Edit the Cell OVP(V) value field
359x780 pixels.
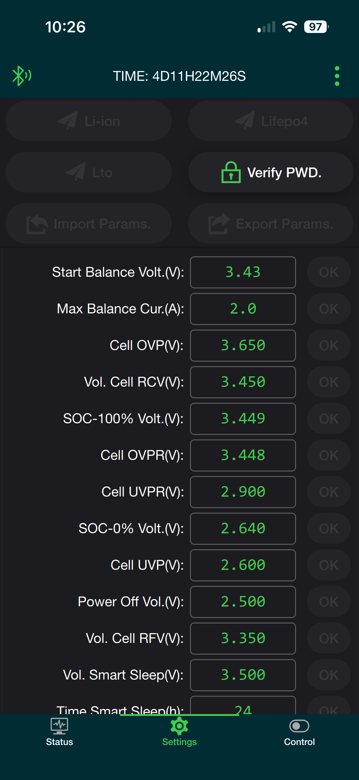pos(243,345)
